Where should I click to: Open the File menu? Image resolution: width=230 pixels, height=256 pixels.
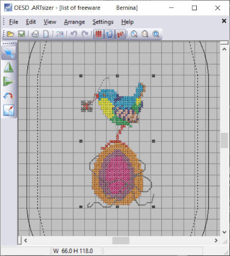tap(14, 22)
